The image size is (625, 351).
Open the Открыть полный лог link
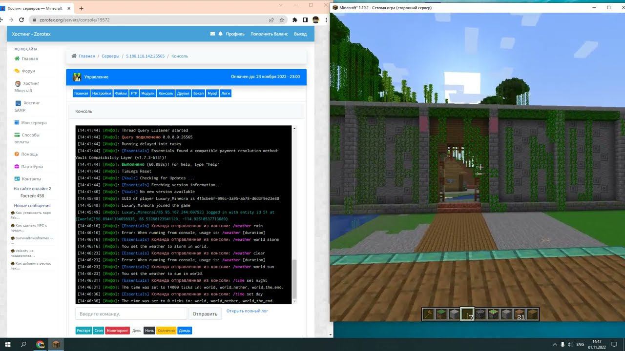(x=247, y=311)
